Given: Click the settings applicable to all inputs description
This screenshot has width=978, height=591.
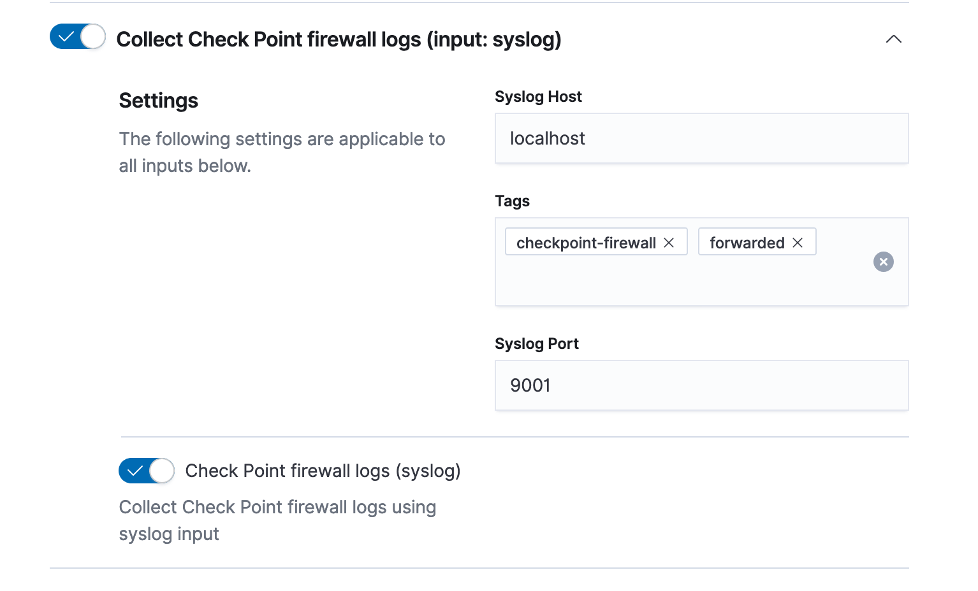Looking at the screenshot, I should click(x=282, y=152).
